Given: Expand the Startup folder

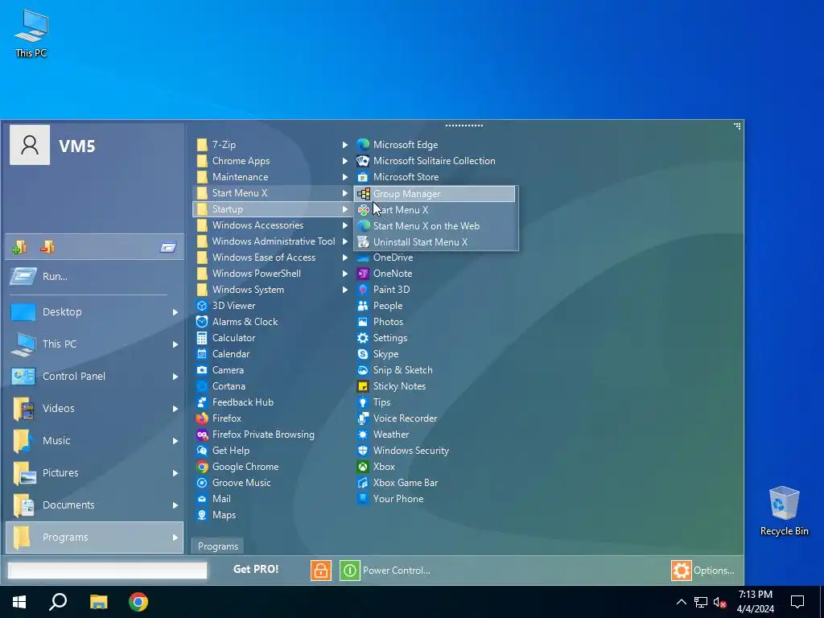Looking at the screenshot, I should click(344, 209).
